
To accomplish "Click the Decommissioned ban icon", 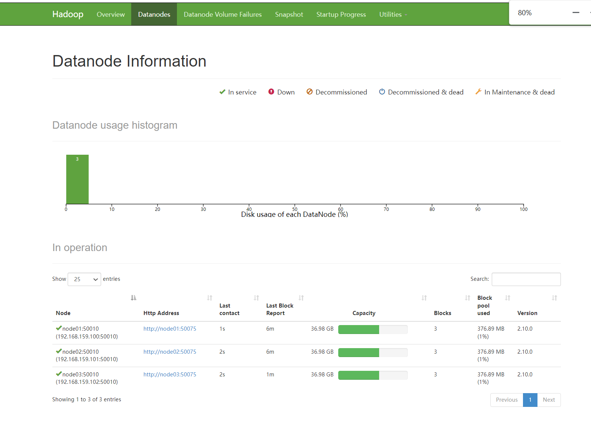I will (310, 91).
